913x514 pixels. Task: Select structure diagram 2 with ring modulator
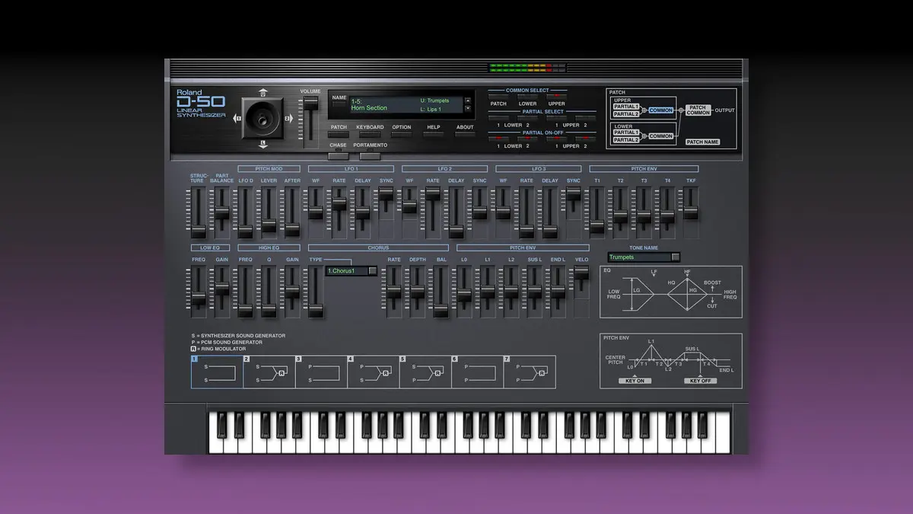click(269, 372)
